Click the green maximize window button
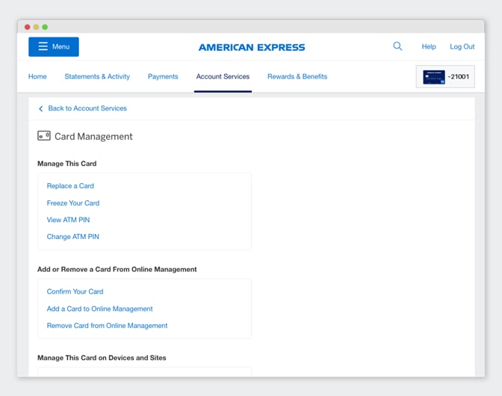Image resolution: width=502 pixels, height=396 pixels. coord(45,27)
